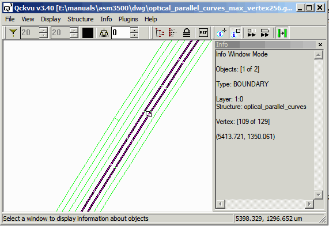Click the first field showing 20
This screenshot has width=329, height=226.
tap(30, 33)
